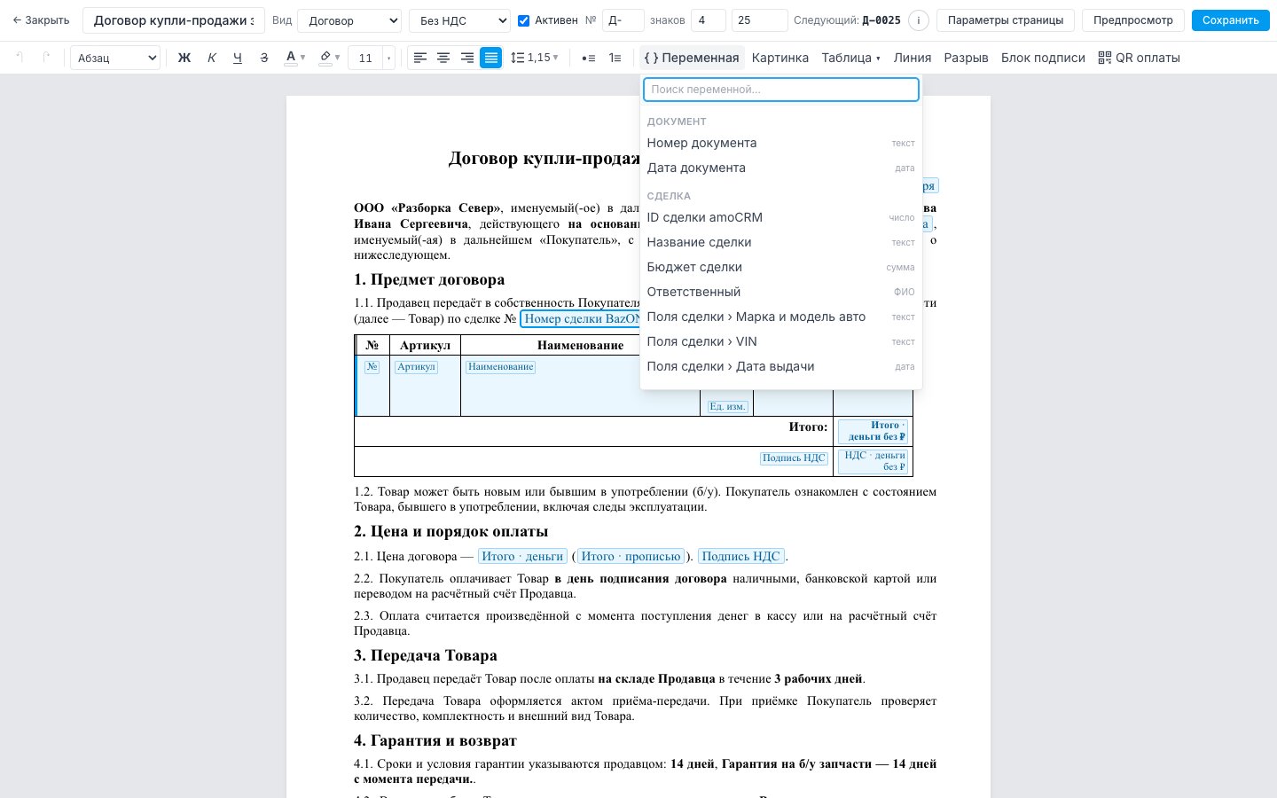Click the next number field showing 25

[x=760, y=20]
